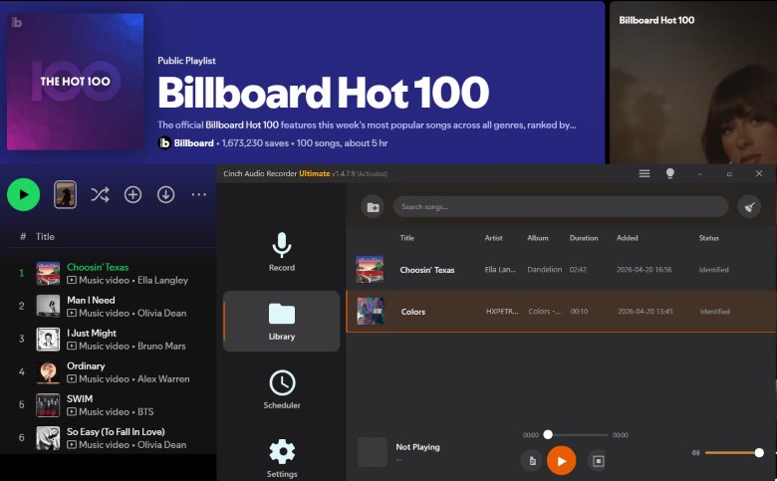The width and height of the screenshot is (777, 481).
Task: Sort library by Title column
Action: (x=406, y=238)
